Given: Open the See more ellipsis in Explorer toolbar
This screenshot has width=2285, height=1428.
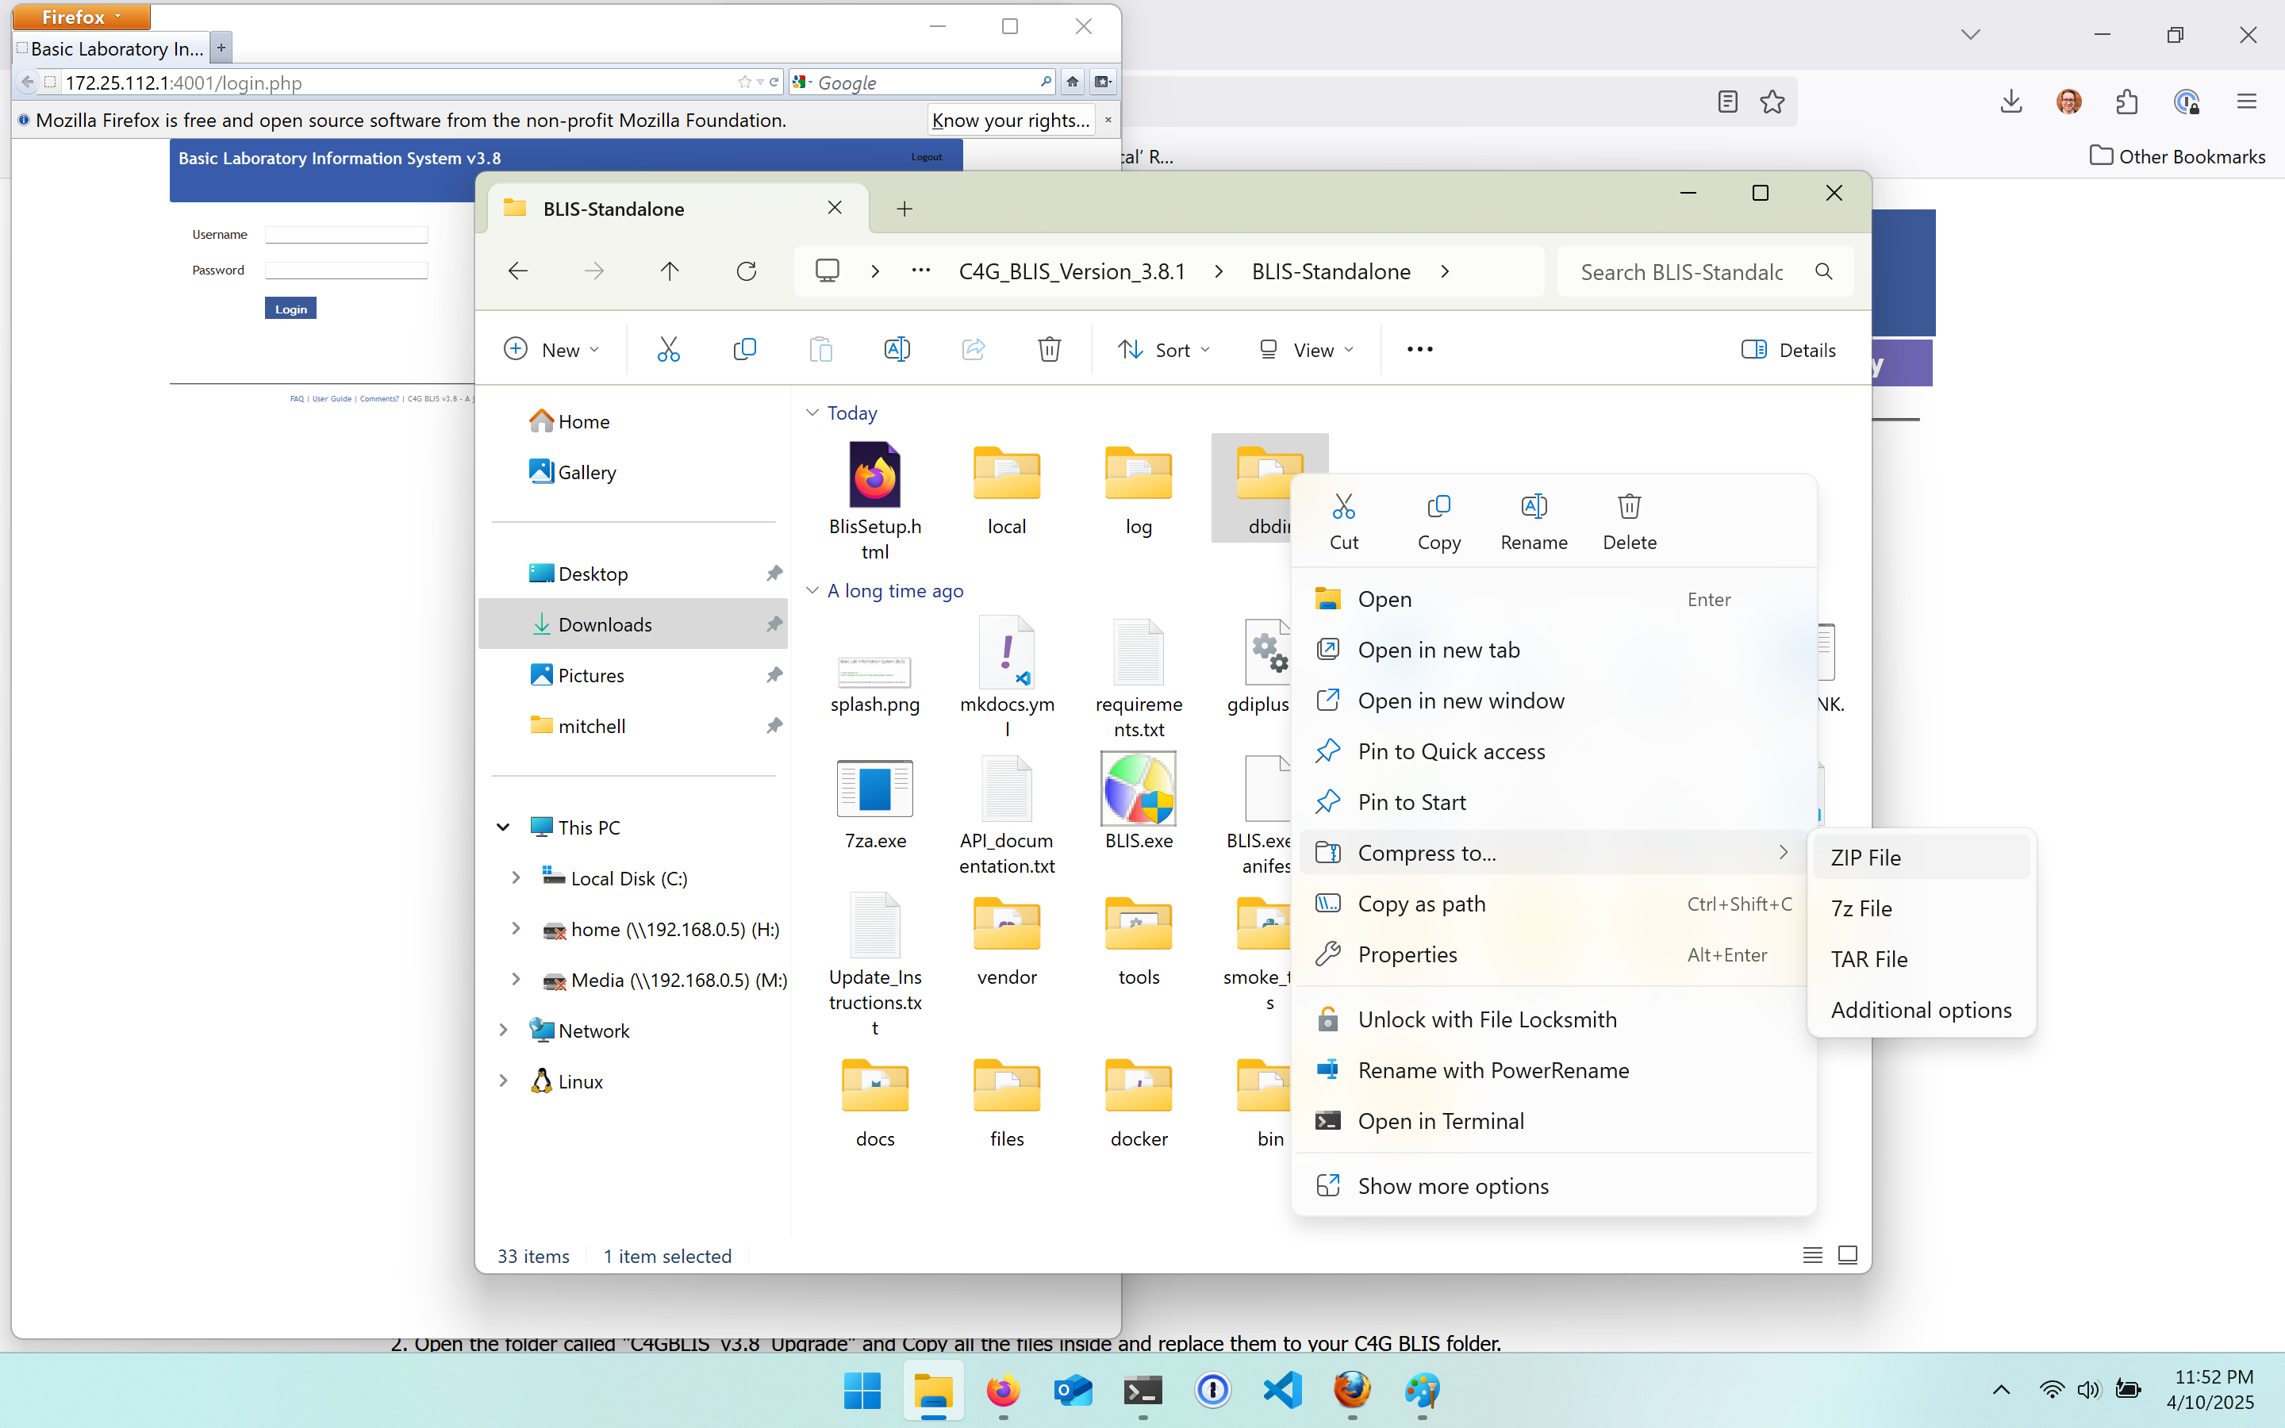Looking at the screenshot, I should point(1420,349).
